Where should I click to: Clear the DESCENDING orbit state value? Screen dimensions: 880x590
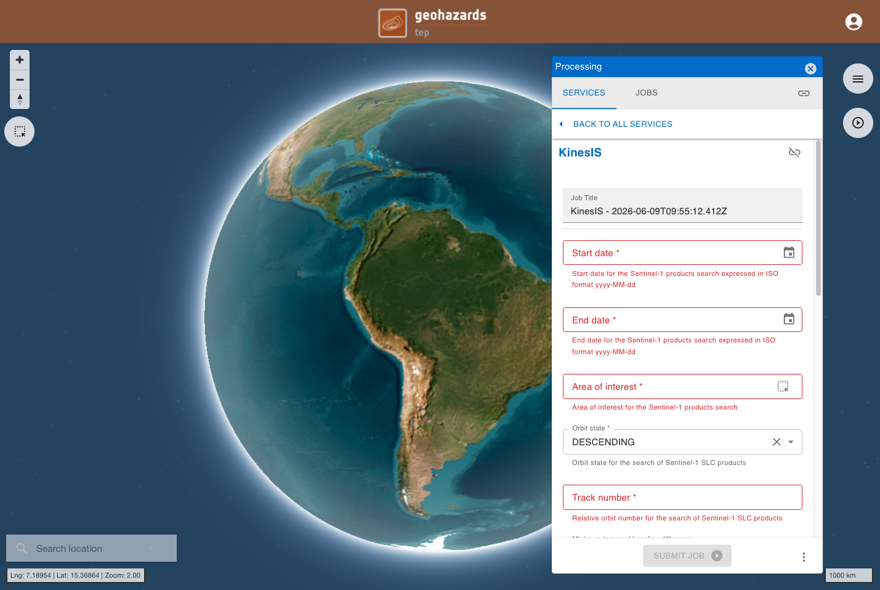pos(777,442)
